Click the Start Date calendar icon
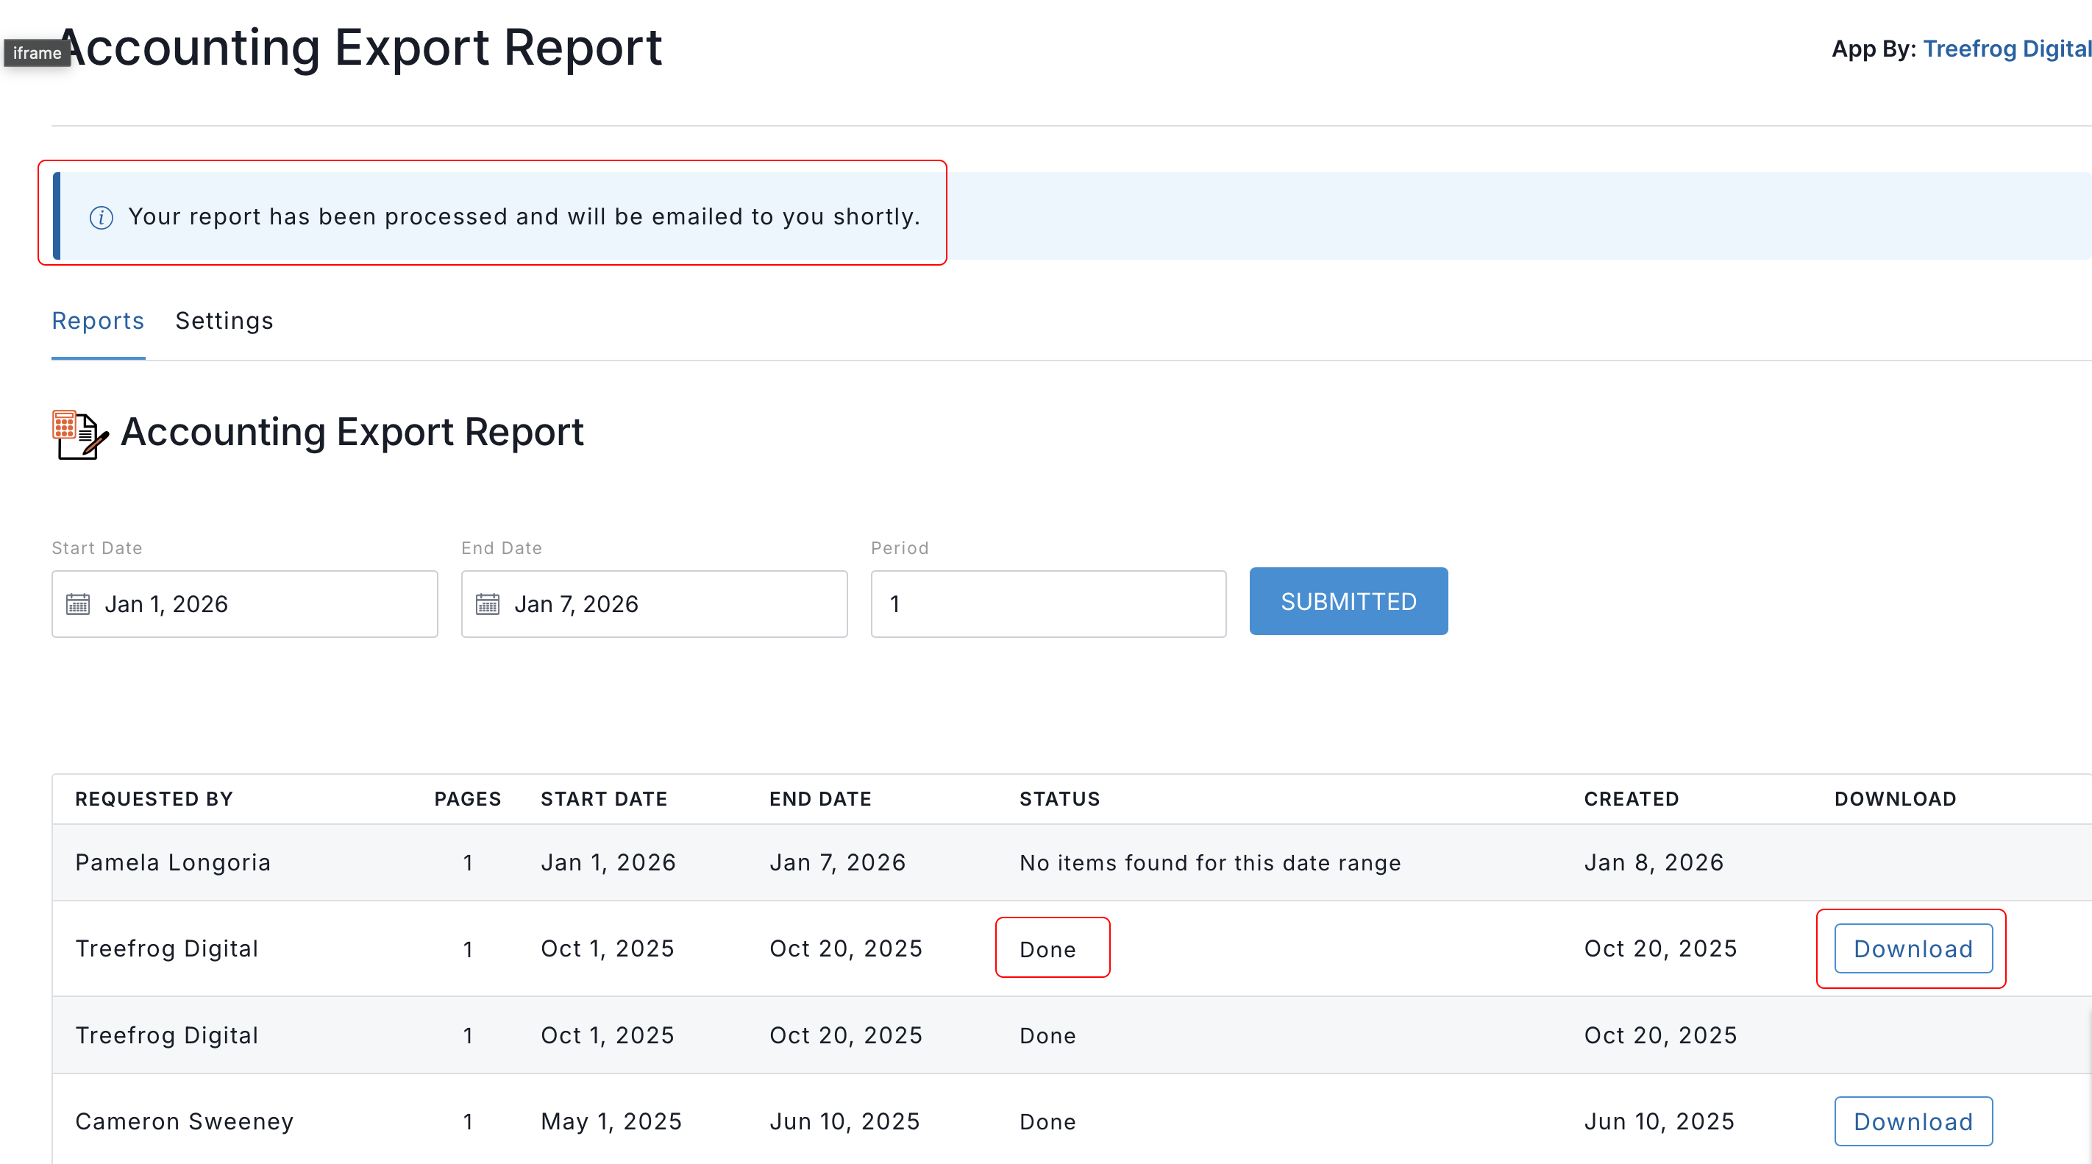Image resolution: width=2092 pixels, height=1164 pixels. pyautogui.click(x=78, y=604)
